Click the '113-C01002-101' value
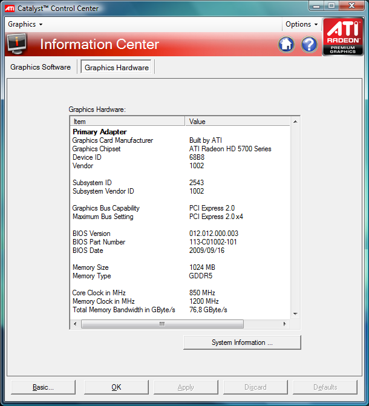The height and width of the screenshot is (406, 369). [x=213, y=242]
